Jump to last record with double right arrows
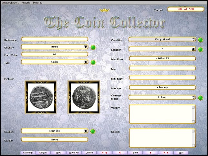This screenshot has height=156, width=208. (x=166, y=153)
